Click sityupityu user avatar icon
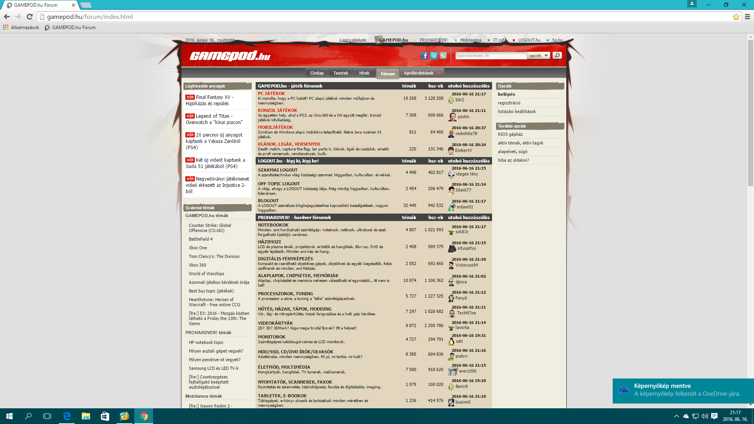The width and height of the screenshot is (754, 424). 452,248
